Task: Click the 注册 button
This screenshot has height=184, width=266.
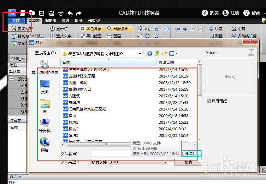Action: coord(231,13)
